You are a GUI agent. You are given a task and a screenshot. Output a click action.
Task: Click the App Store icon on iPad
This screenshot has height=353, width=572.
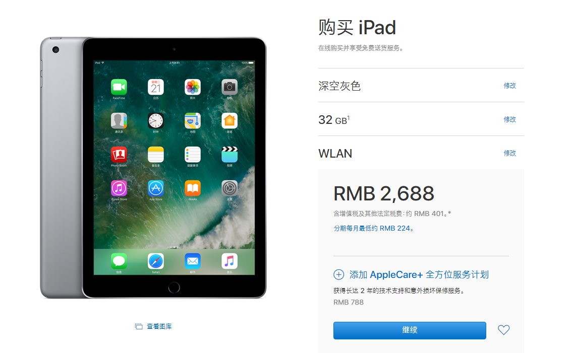[156, 188]
